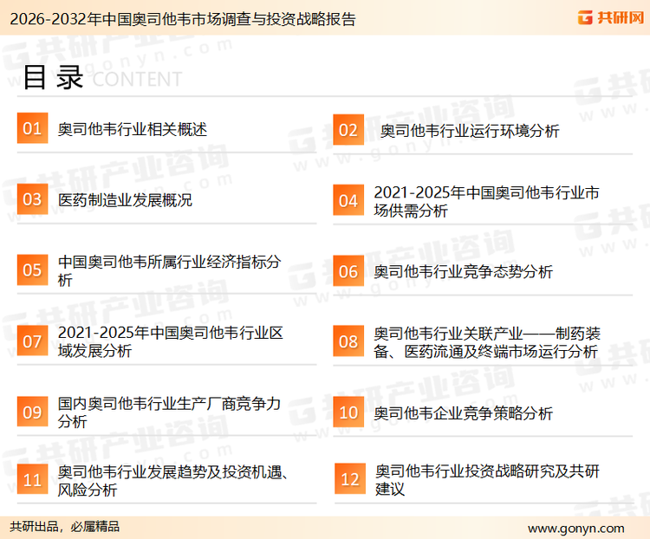Click the orange 11 number badge
Screen dimensions: 650x539
pos(32,479)
